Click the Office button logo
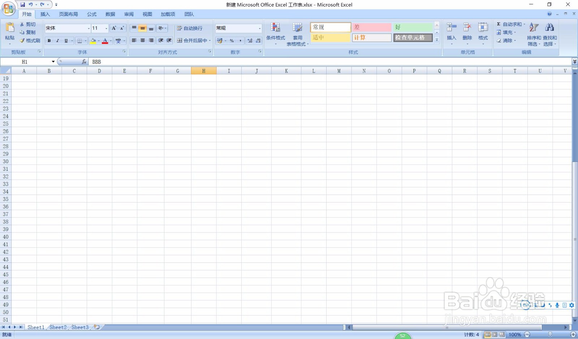 [8, 8]
